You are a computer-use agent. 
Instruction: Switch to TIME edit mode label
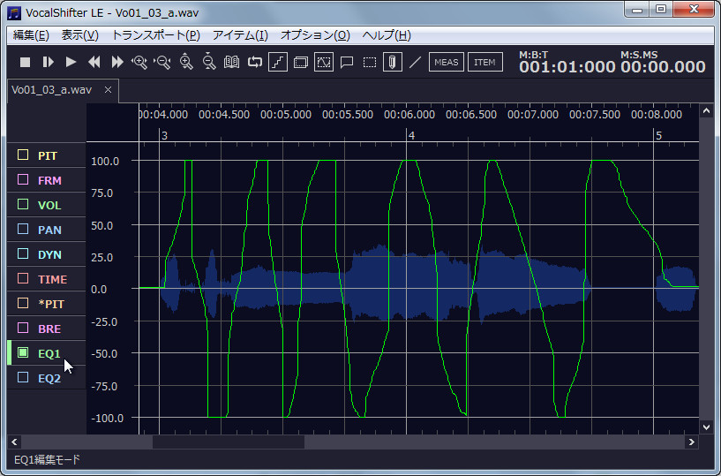click(52, 279)
